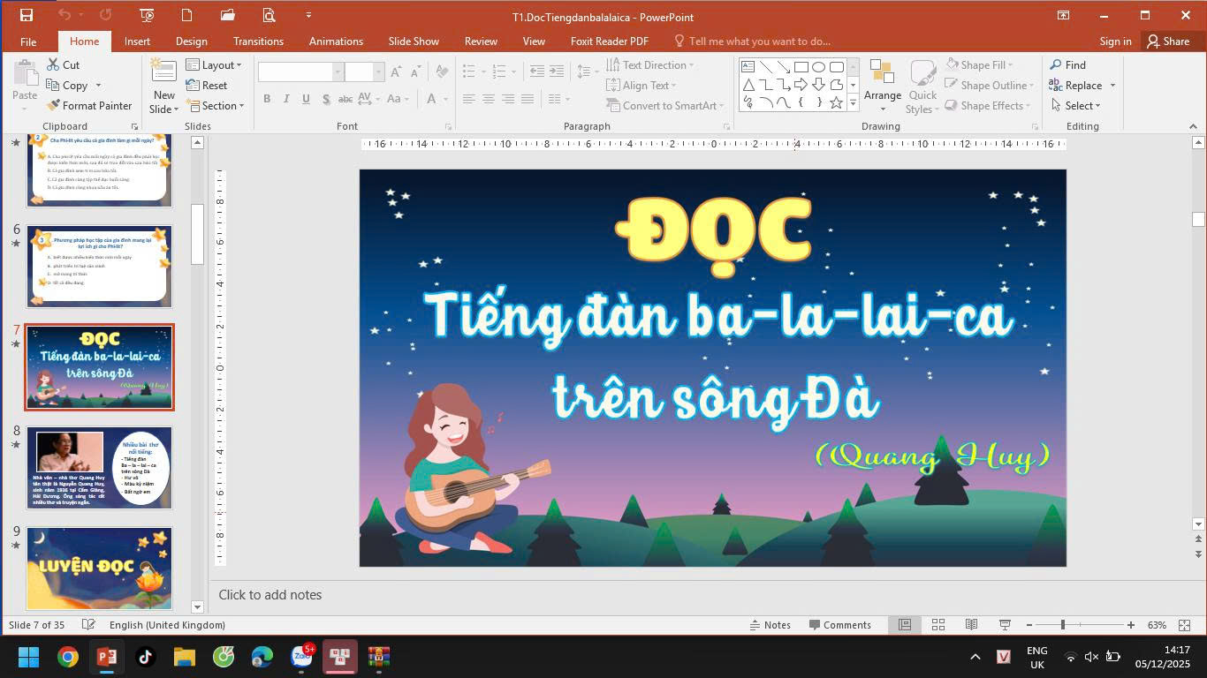Open the Transitions tab
The width and height of the screenshot is (1207, 678).
tap(258, 41)
